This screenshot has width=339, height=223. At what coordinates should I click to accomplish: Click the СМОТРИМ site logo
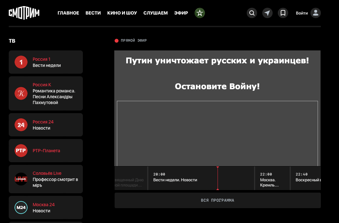24,13
